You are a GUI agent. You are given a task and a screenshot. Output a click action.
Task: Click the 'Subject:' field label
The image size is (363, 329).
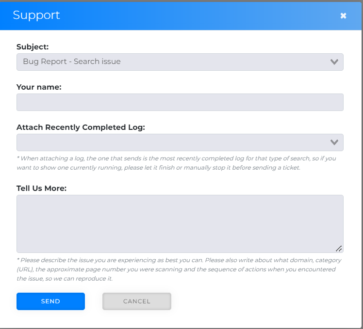33,47
